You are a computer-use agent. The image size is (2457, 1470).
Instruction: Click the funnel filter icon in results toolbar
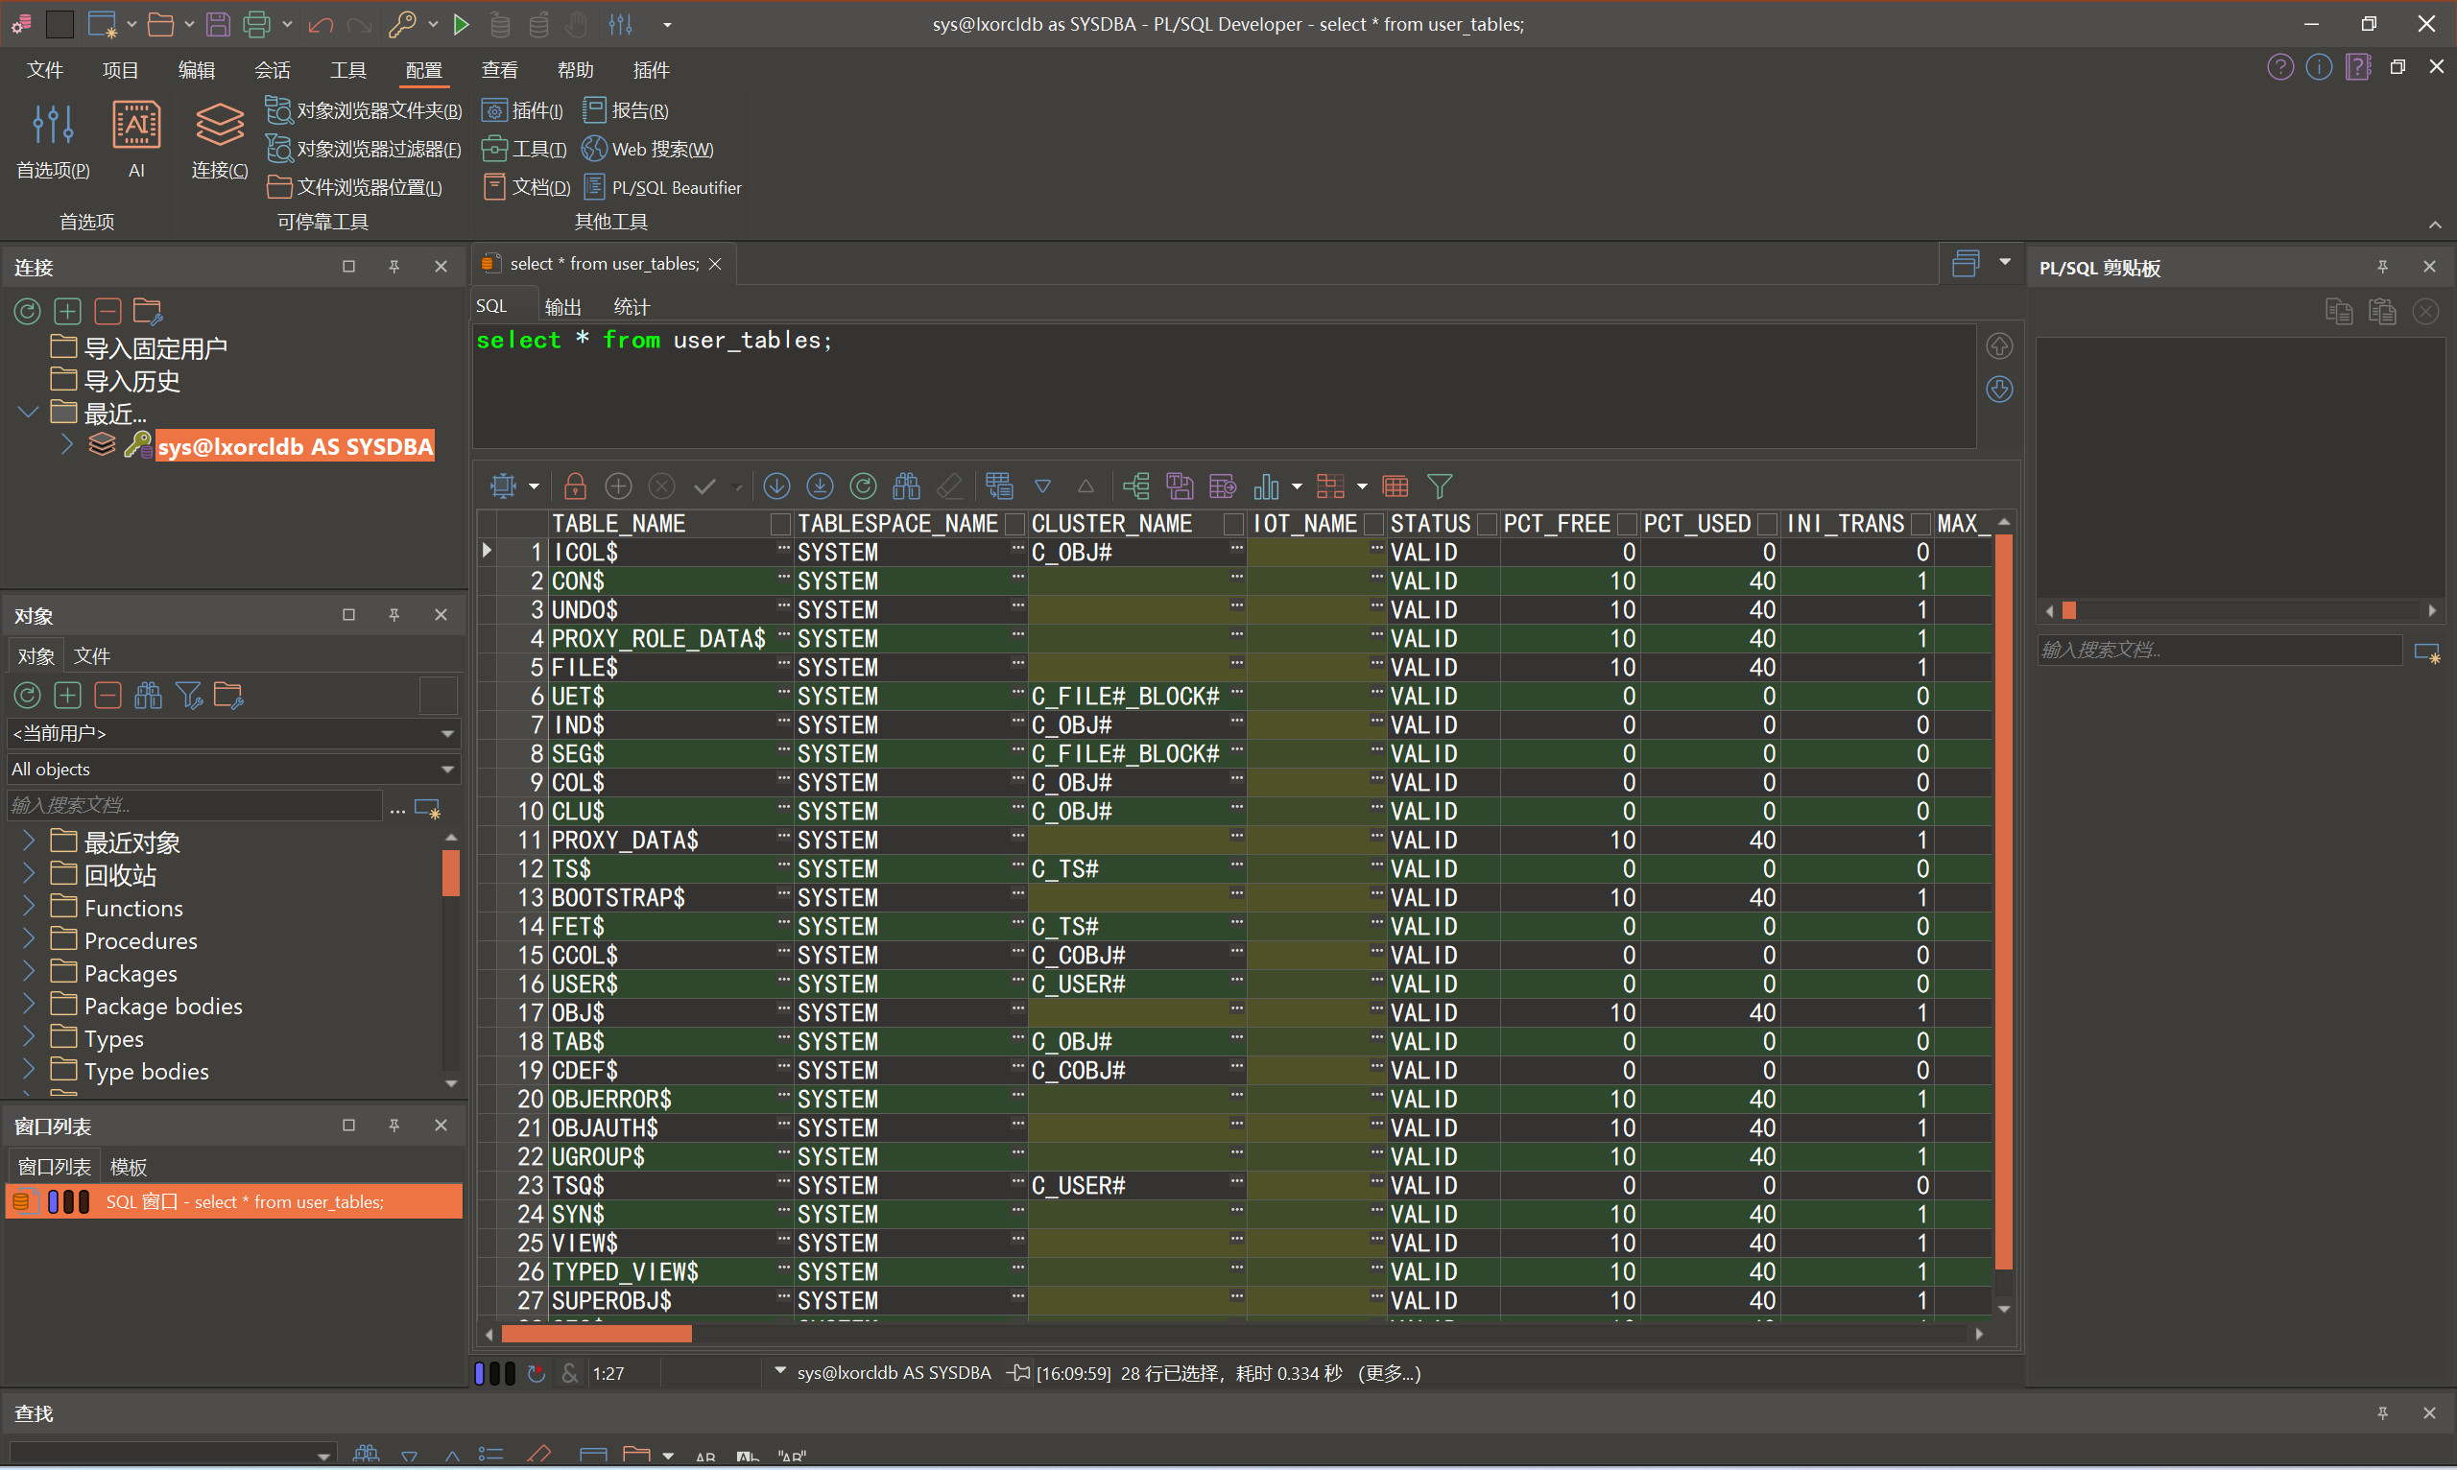(1440, 486)
